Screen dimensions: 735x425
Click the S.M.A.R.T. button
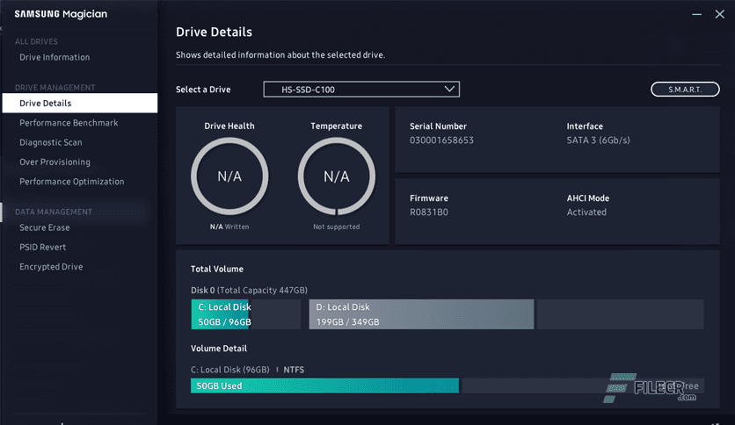click(685, 90)
